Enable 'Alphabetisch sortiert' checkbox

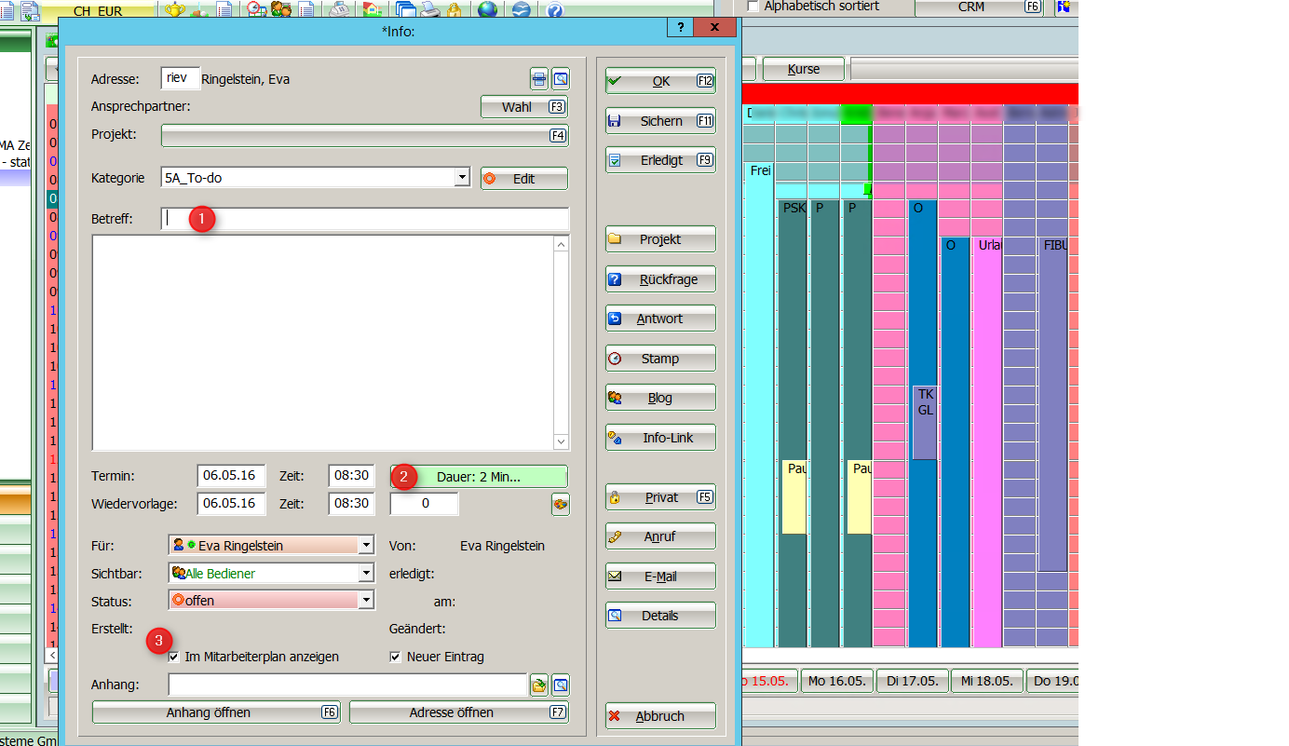[x=753, y=7]
